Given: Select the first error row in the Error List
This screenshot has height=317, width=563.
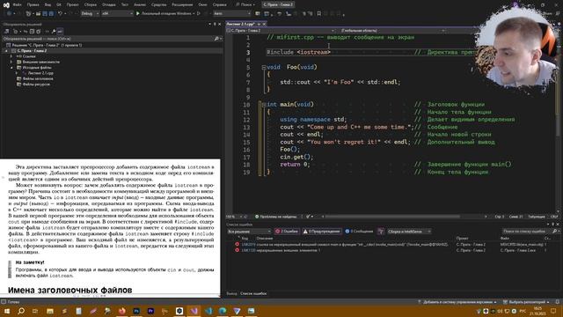Looking at the screenshot, I should click(392, 245).
